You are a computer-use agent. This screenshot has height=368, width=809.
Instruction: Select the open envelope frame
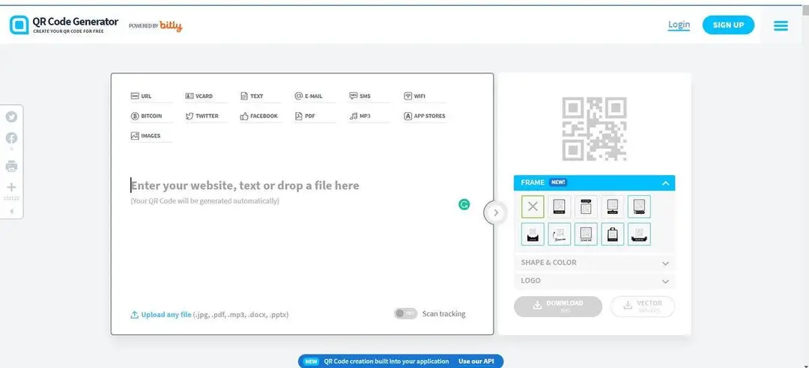pos(533,234)
